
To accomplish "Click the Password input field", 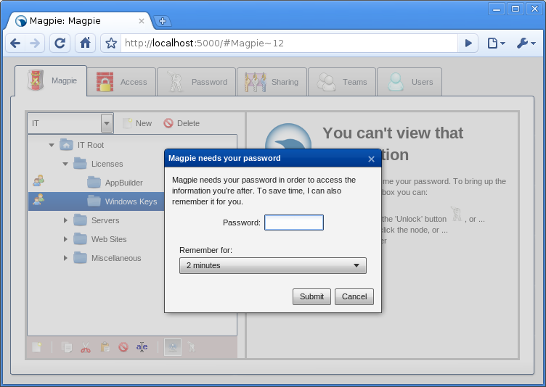I will click(x=294, y=222).
